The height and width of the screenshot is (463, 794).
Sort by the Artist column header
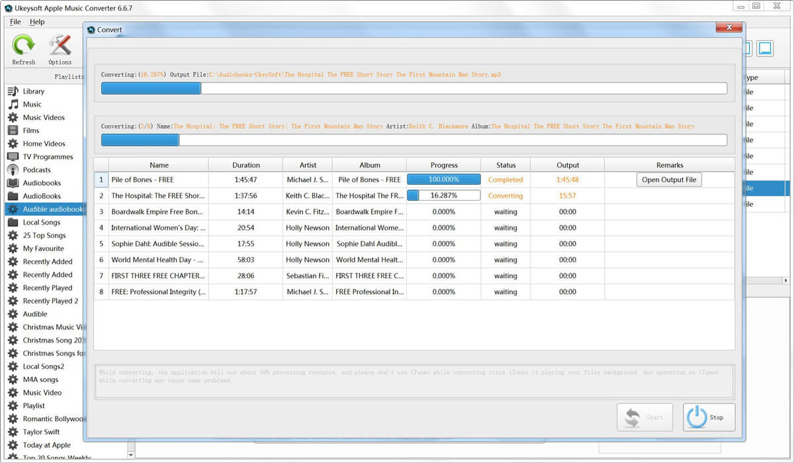pos(308,165)
